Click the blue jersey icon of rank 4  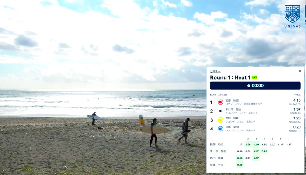(x=220, y=129)
